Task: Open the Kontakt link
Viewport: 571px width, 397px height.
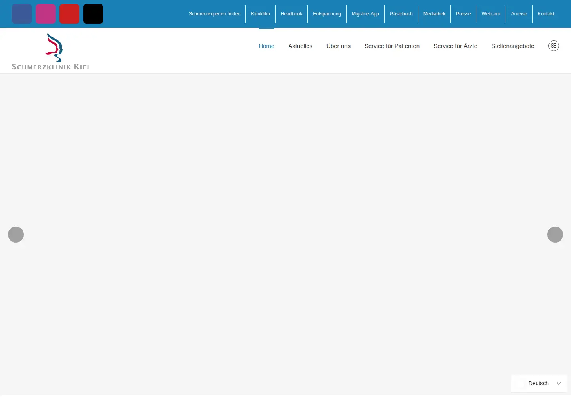Action: click(546, 14)
